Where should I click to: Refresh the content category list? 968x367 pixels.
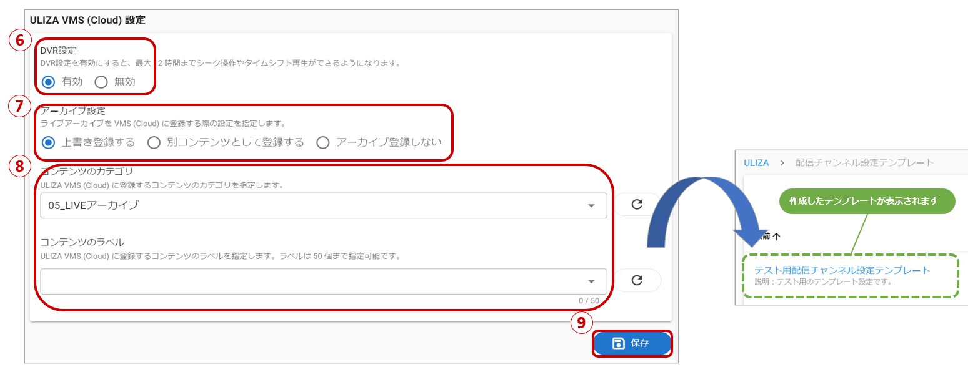pos(637,205)
